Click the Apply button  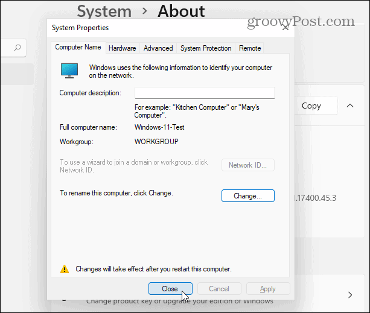click(x=268, y=289)
